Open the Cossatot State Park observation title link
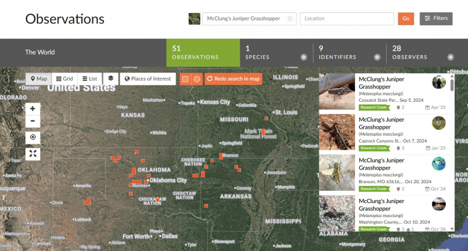The width and height of the screenshot is (468, 251). (x=381, y=83)
